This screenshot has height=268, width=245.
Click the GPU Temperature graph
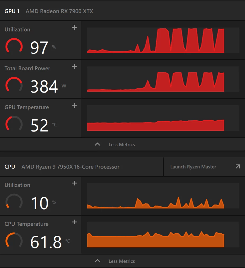click(x=163, y=118)
